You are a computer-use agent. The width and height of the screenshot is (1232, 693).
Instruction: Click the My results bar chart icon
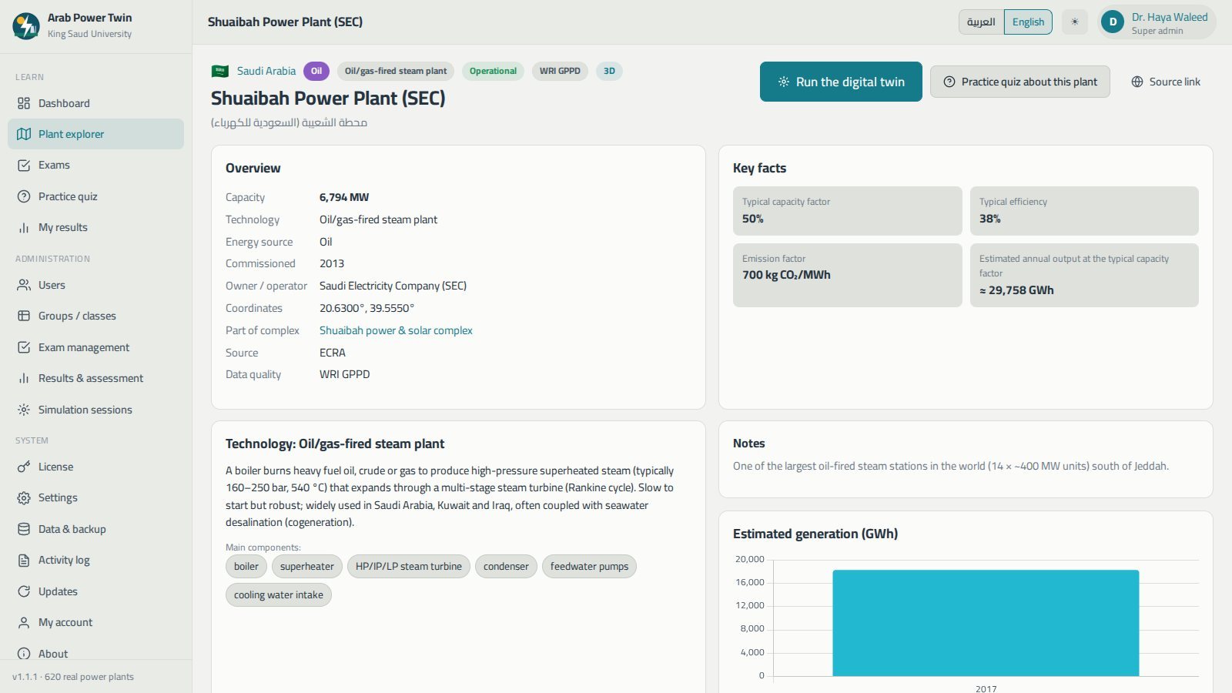pyautogui.click(x=24, y=227)
